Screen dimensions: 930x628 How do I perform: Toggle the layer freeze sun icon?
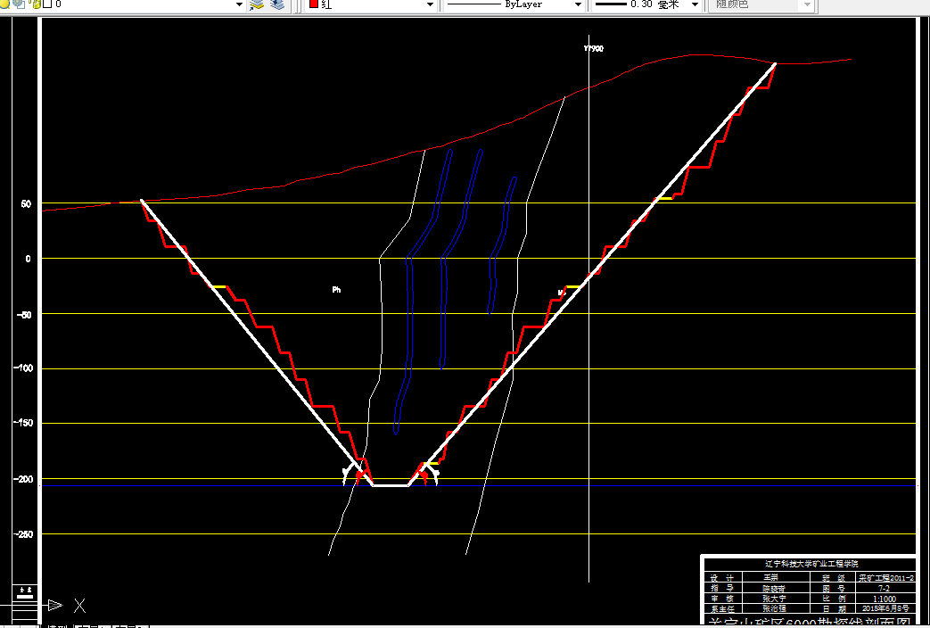(19, 4)
